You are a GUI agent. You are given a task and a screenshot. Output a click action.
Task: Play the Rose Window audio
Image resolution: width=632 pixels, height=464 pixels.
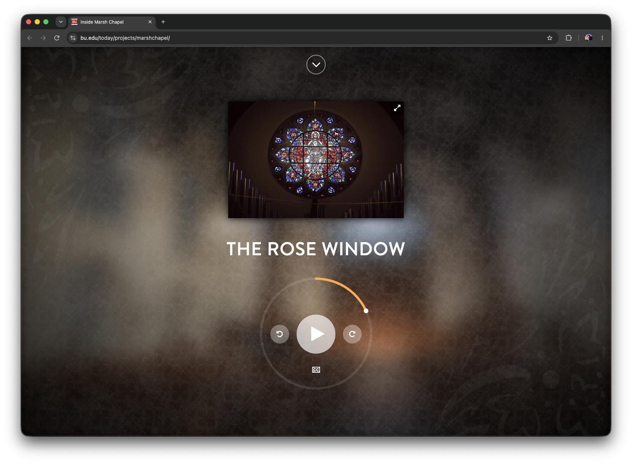click(x=316, y=334)
